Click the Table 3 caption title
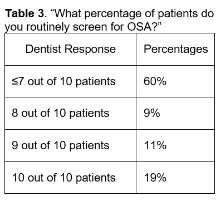The height and width of the screenshot is (201, 221). coord(109,20)
